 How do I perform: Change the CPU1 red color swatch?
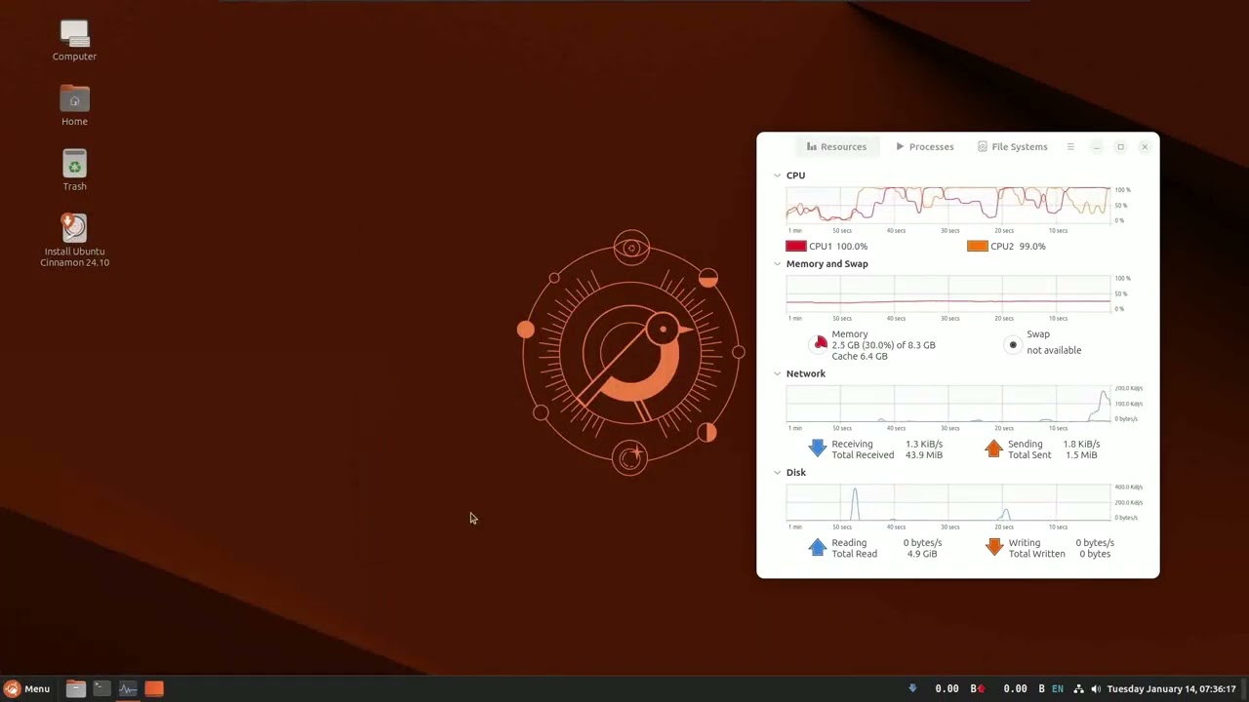pos(795,246)
